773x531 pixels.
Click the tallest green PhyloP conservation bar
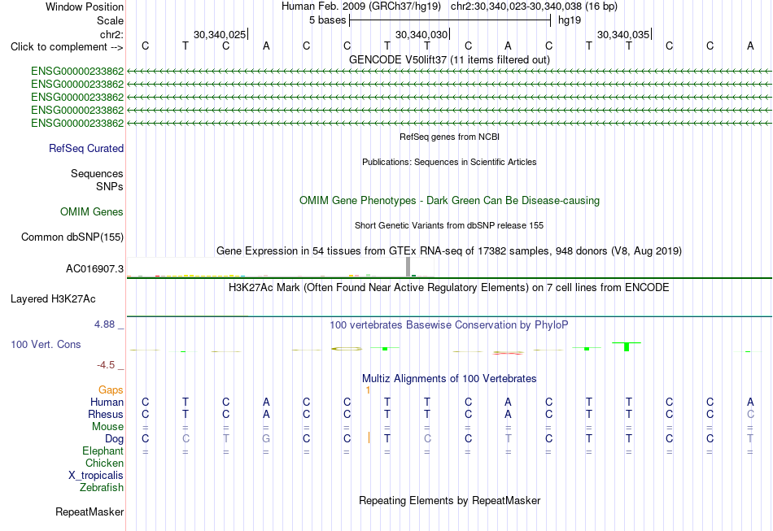pyautogui.click(x=627, y=346)
